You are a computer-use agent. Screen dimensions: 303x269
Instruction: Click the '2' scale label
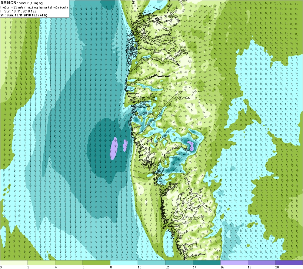[x=28, y=267]
